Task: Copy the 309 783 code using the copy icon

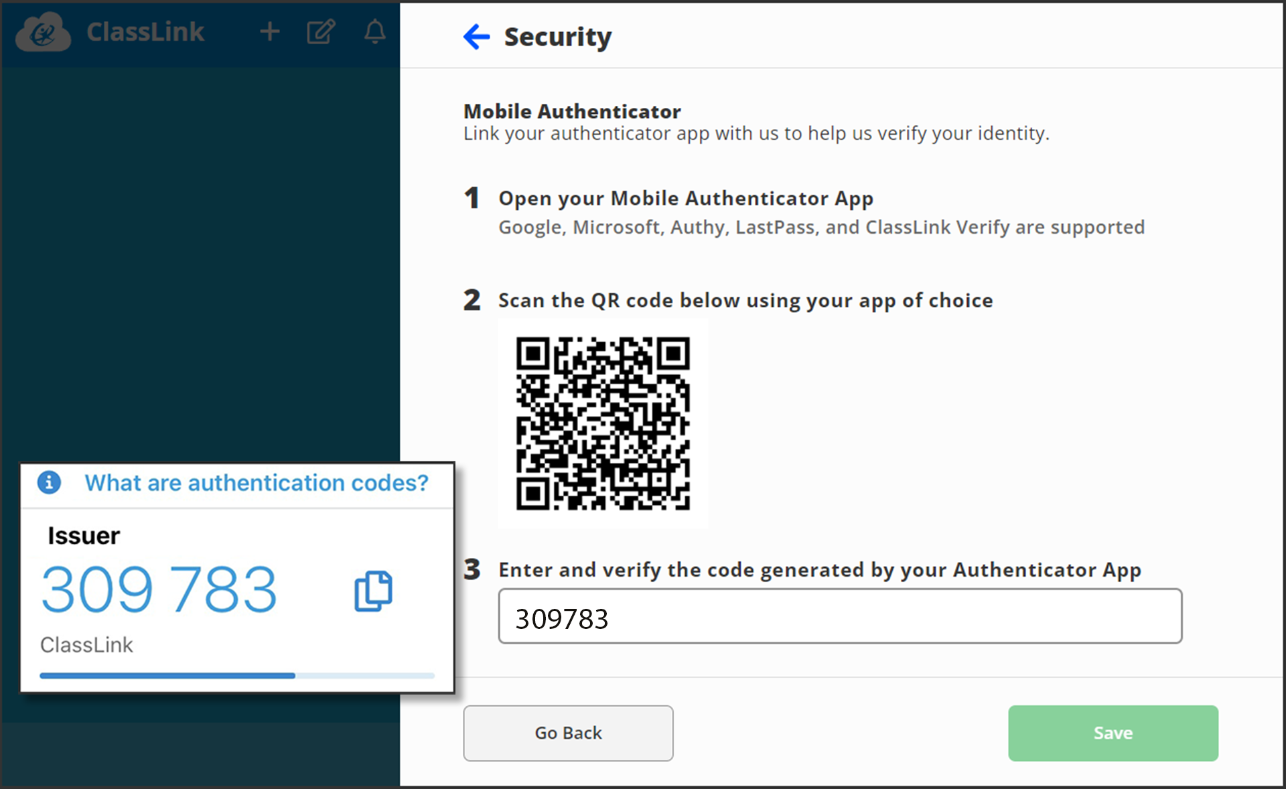Action: tap(373, 591)
